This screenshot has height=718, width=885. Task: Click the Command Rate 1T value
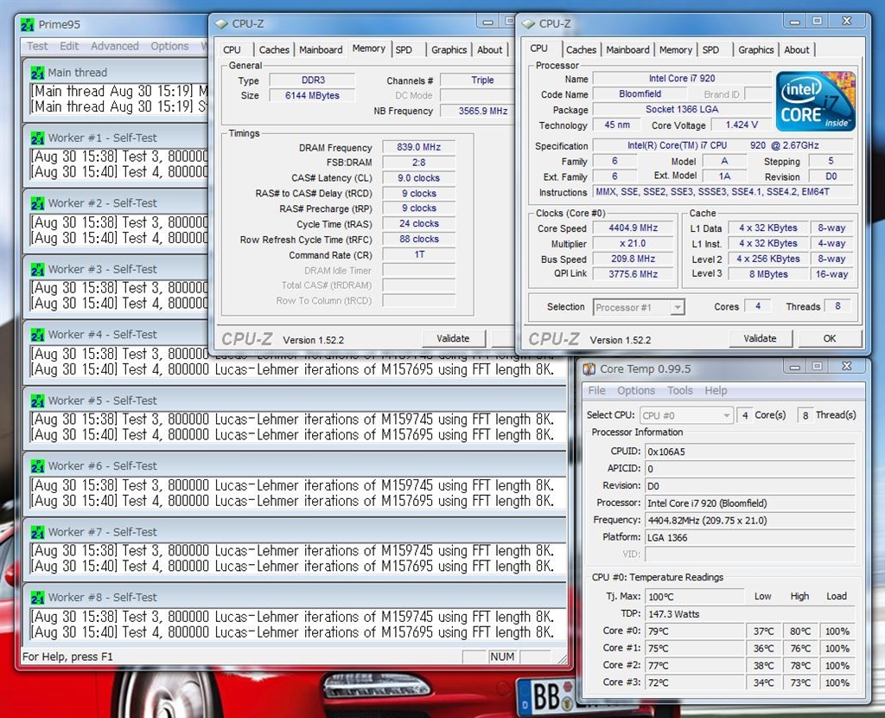(418, 254)
